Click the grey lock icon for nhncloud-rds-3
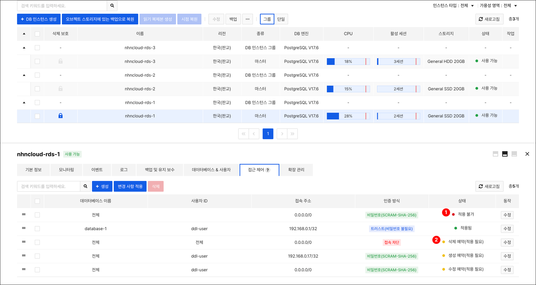The image size is (536, 285). pyautogui.click(x=61, y=61)
